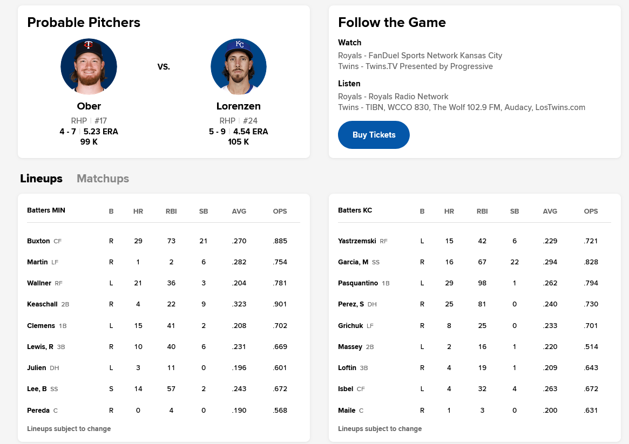The width and height of the screenshot is (629, 444).
Task: Click Lorenzen's pitcher headshot photo
Action: point(238,66)
